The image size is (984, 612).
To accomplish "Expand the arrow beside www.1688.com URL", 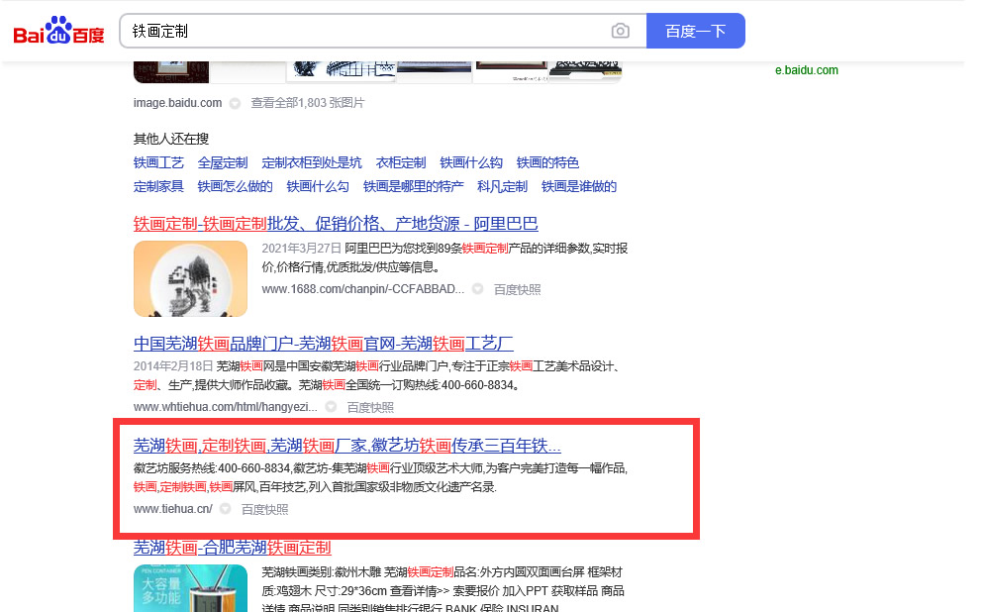I will (x=477, y=289).
